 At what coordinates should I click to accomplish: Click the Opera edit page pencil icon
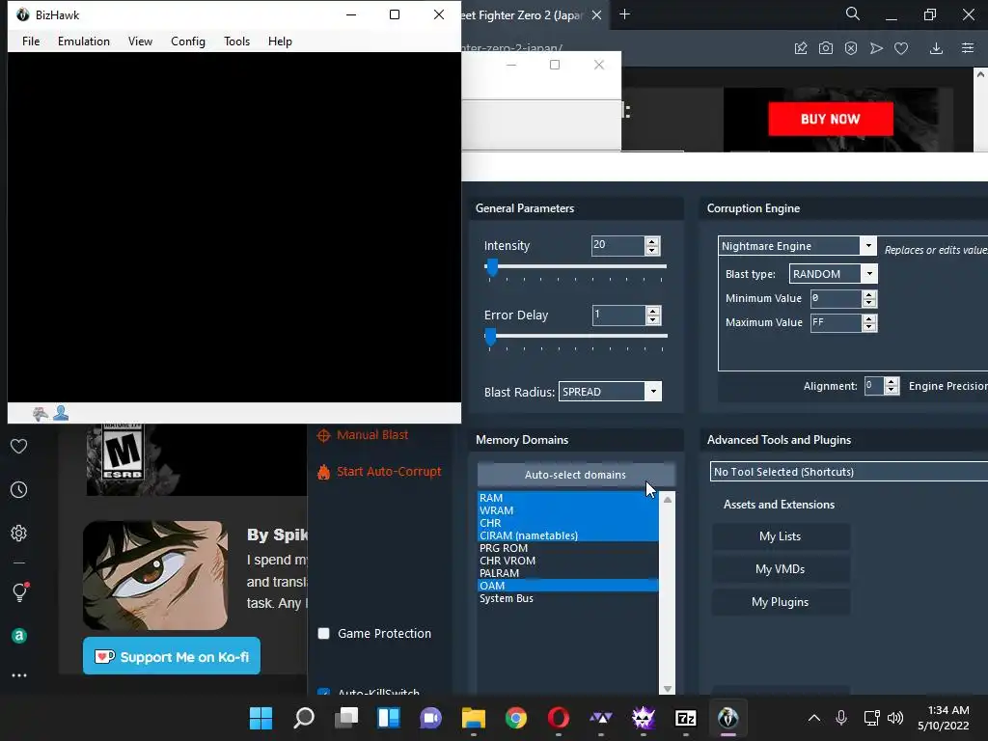tap(801, 48)
